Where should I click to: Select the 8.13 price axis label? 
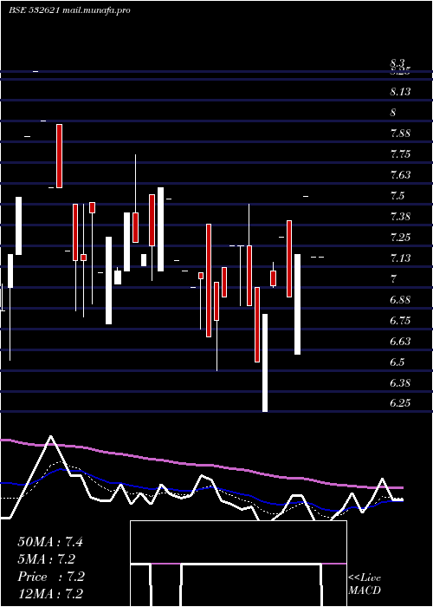click(400, 92)
